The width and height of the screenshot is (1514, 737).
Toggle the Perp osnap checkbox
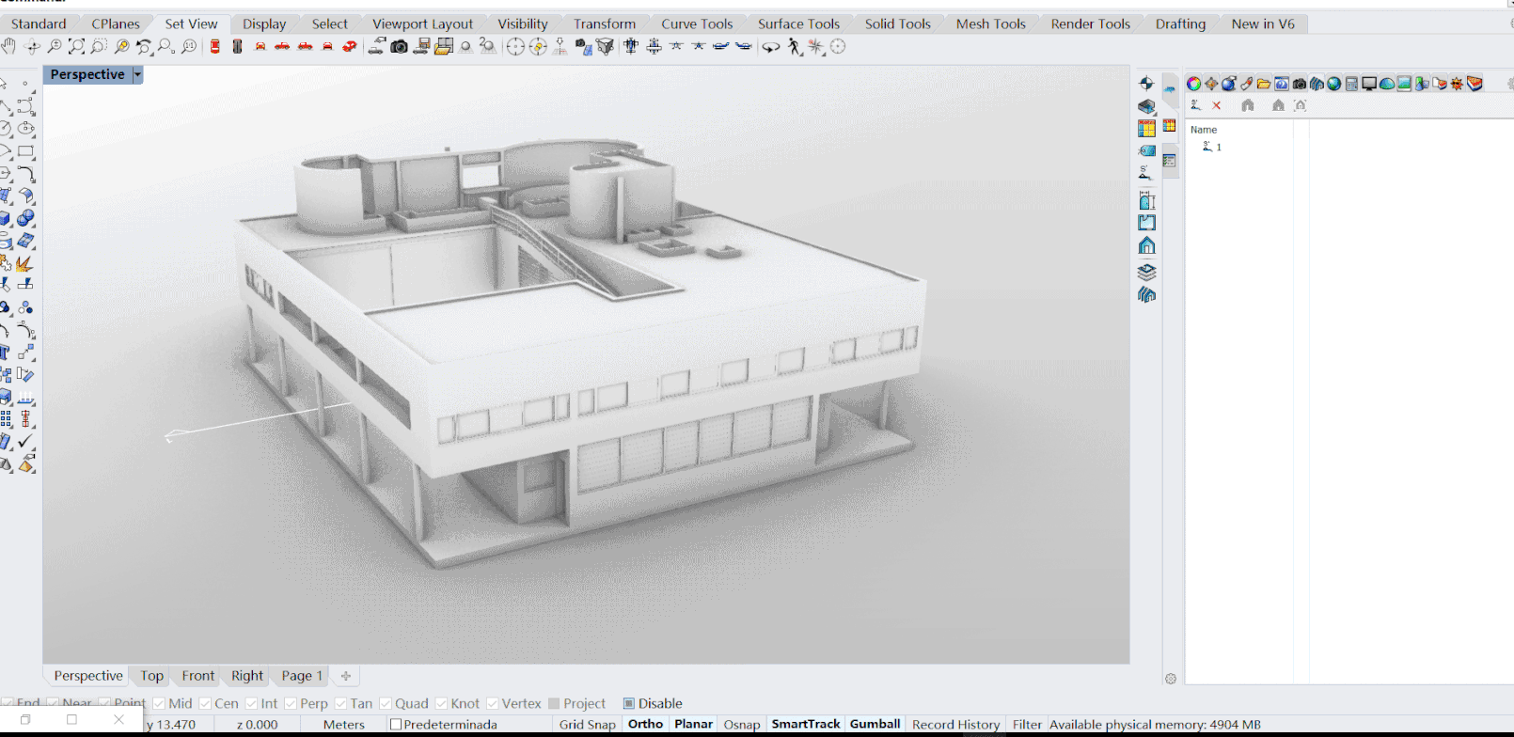click(291, 703)
